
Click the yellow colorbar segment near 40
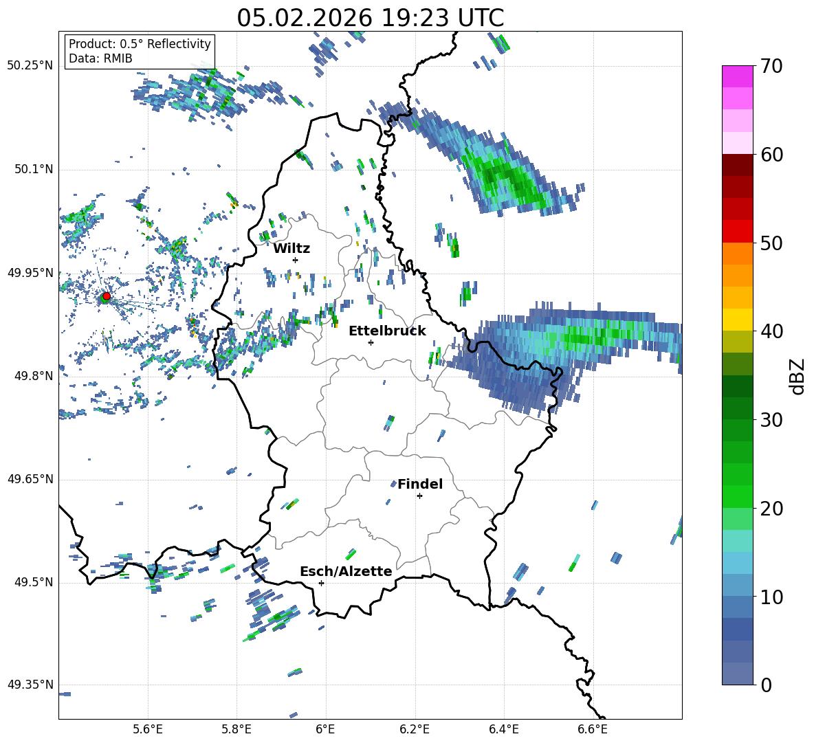pos(737,320)
